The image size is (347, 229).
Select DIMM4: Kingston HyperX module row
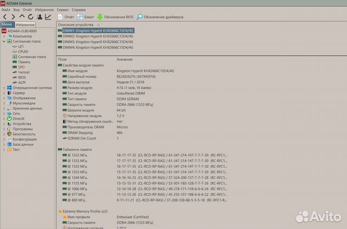[95, 47]
